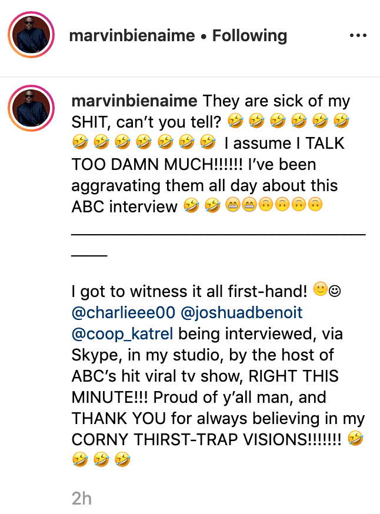Open the More options three-dot menu
380x514 pixels.
[358, 35]
